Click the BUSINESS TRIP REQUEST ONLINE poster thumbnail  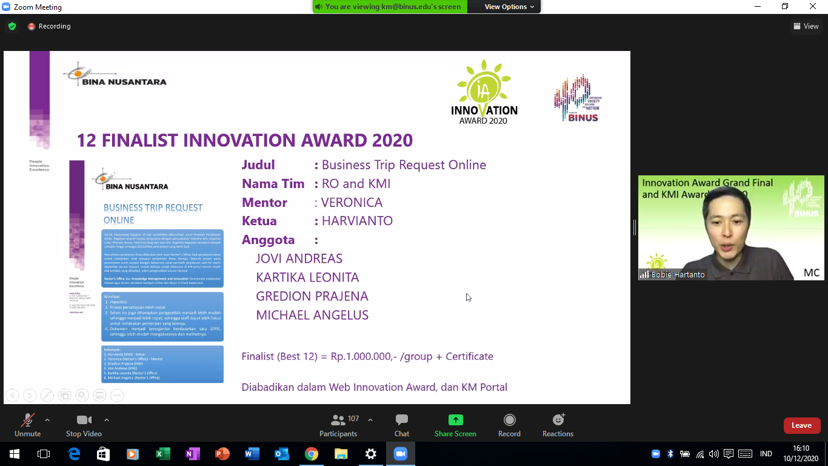146,272
